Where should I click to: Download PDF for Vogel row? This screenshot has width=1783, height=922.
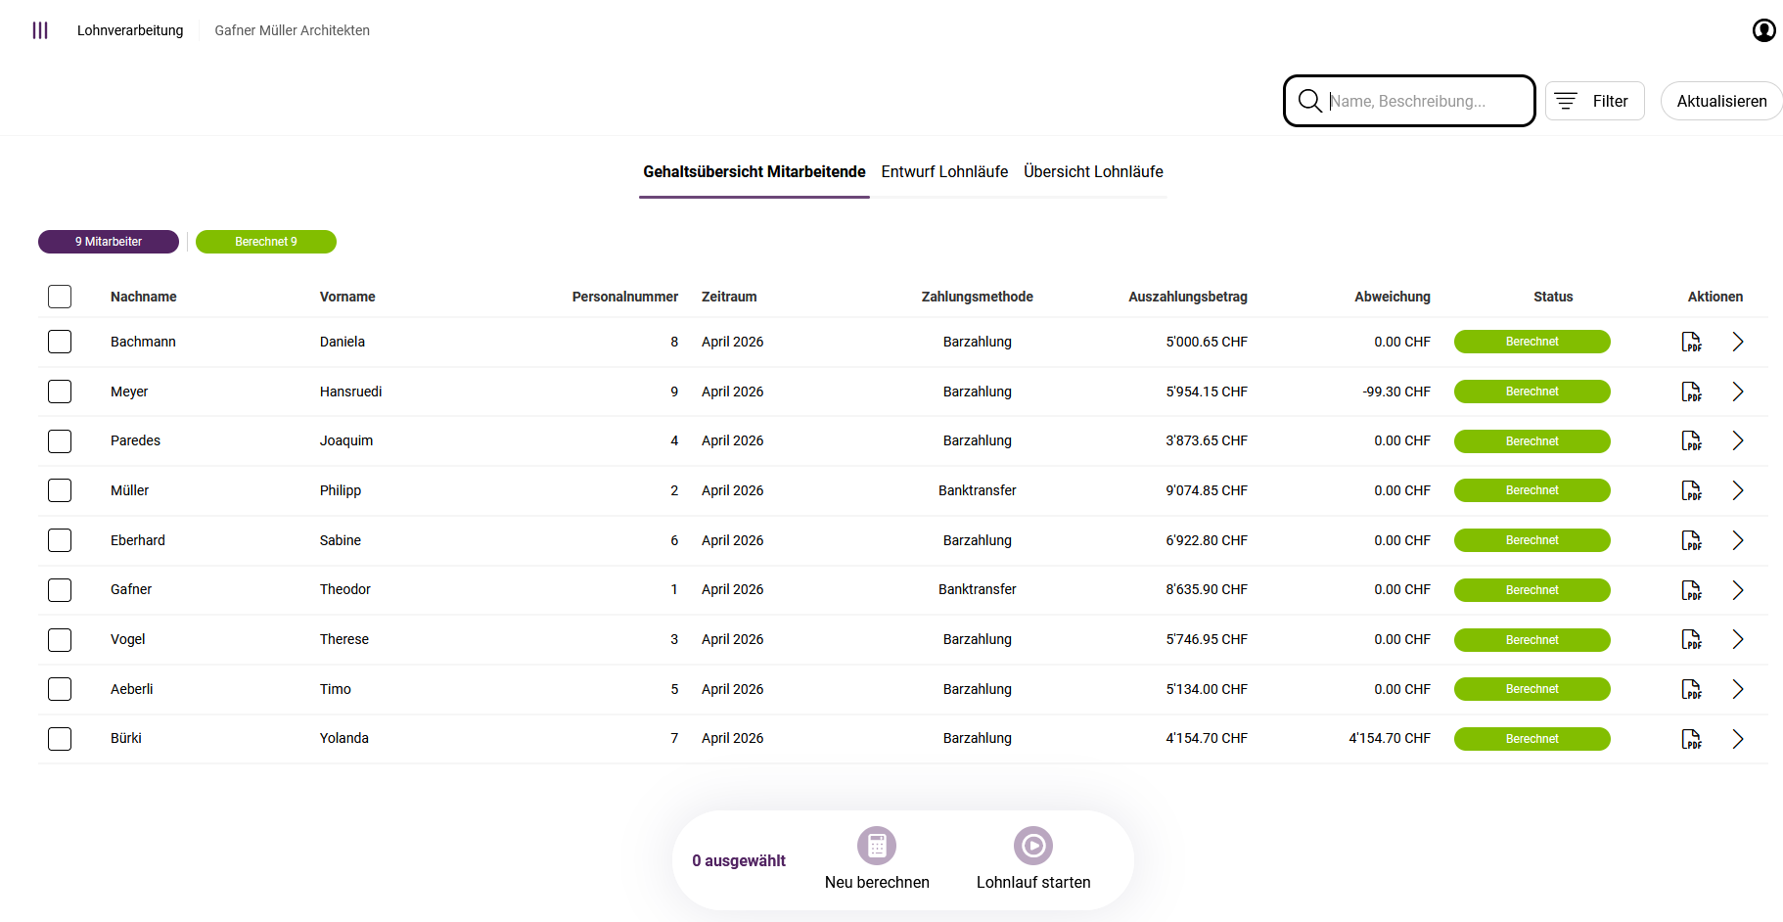[1692, 639]
